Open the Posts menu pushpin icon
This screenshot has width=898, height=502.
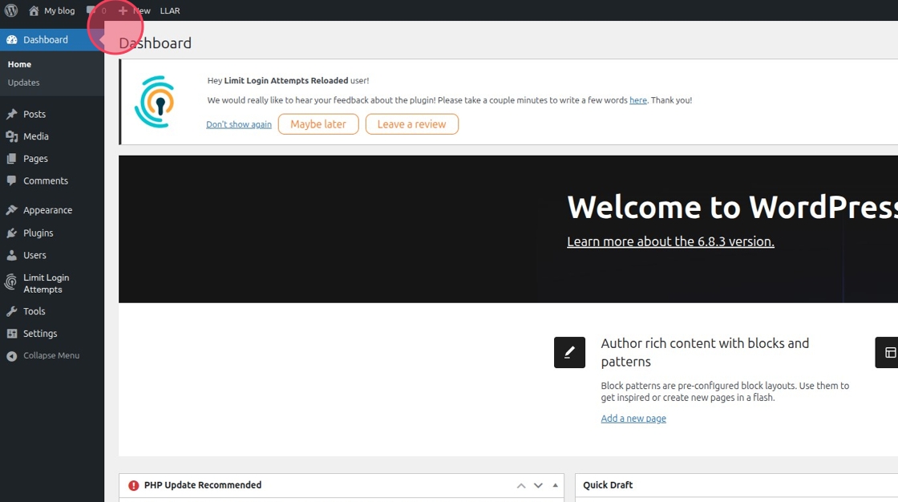click(11, 114)
